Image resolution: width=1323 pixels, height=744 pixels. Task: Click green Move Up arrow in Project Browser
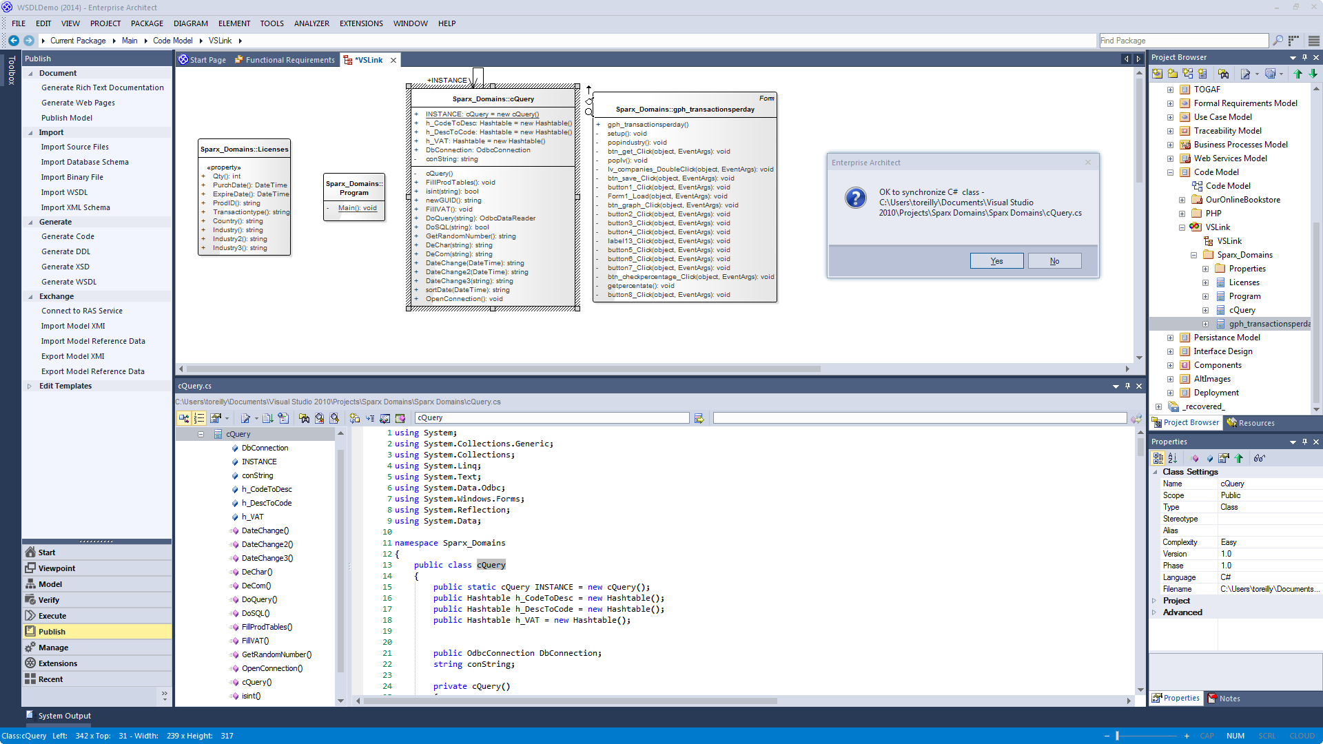pyautogui.click(x=1298, y=74)
